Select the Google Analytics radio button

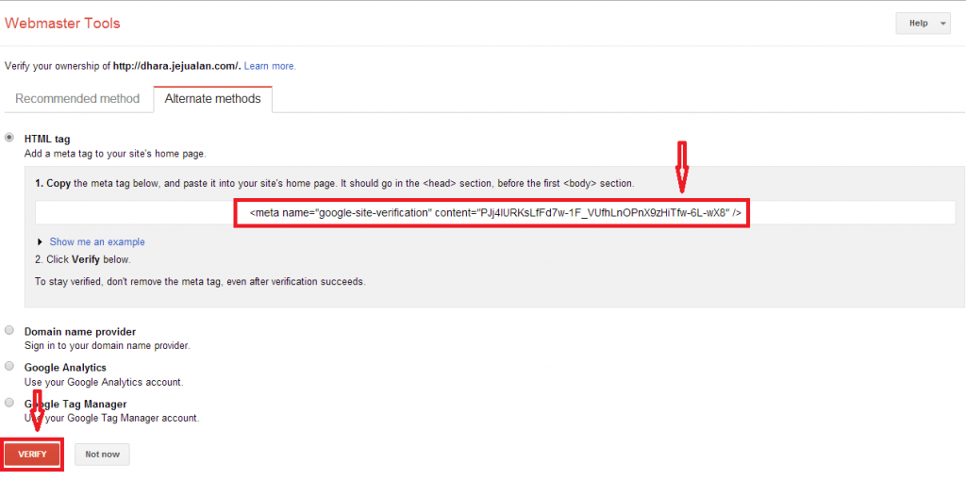(x=9, y=366)
